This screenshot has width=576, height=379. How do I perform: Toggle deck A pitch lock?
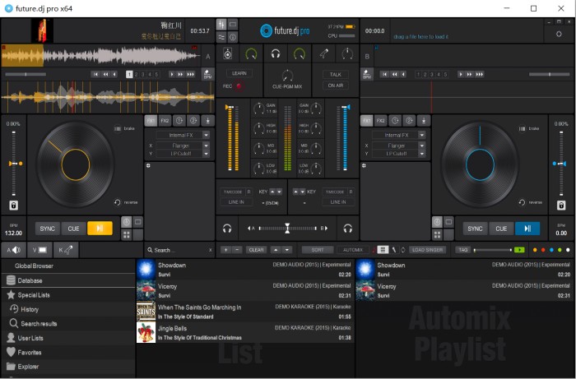14,206
